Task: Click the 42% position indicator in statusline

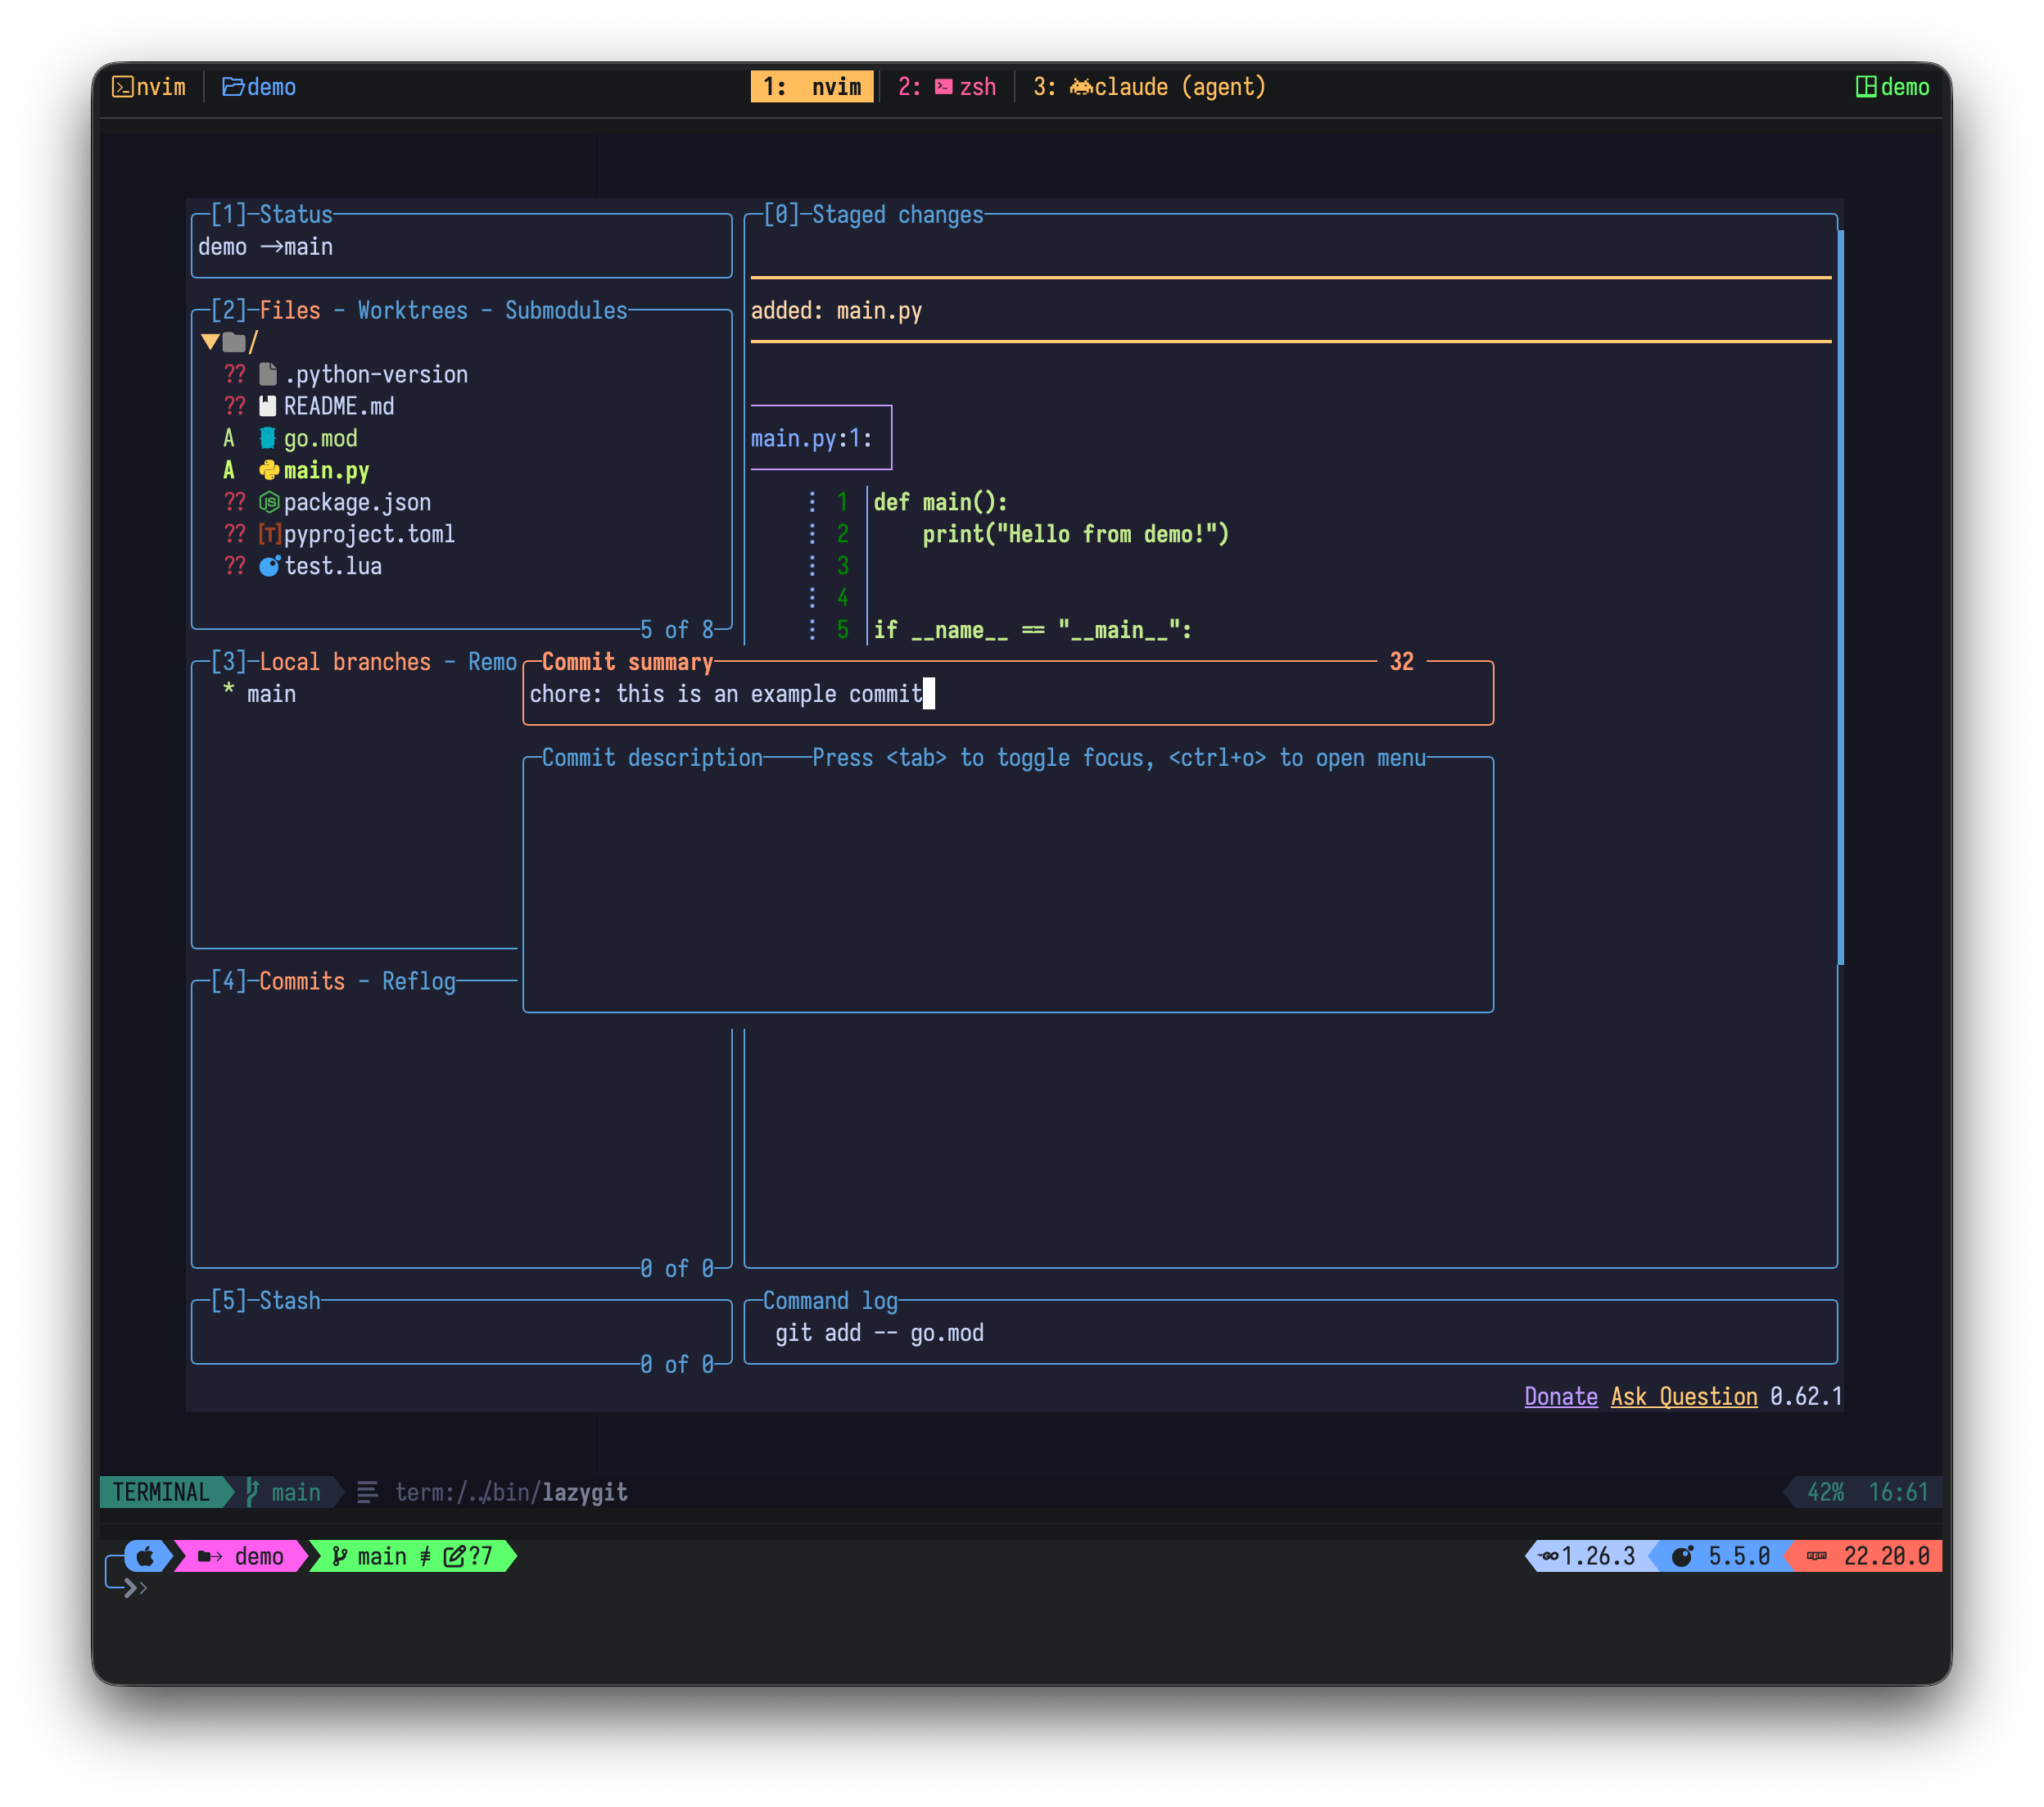Action: 1825,1492
